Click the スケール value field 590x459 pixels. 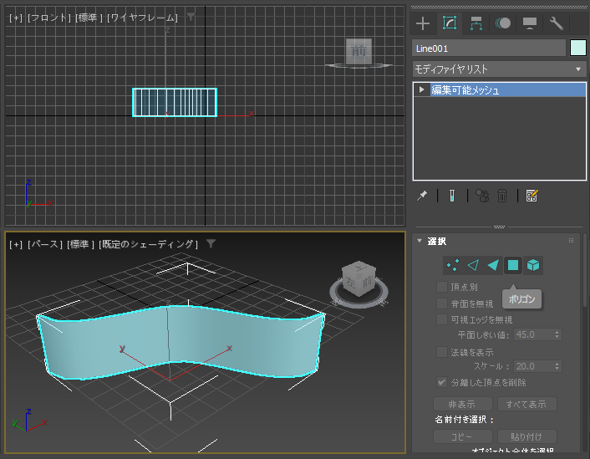coord(533,366)
